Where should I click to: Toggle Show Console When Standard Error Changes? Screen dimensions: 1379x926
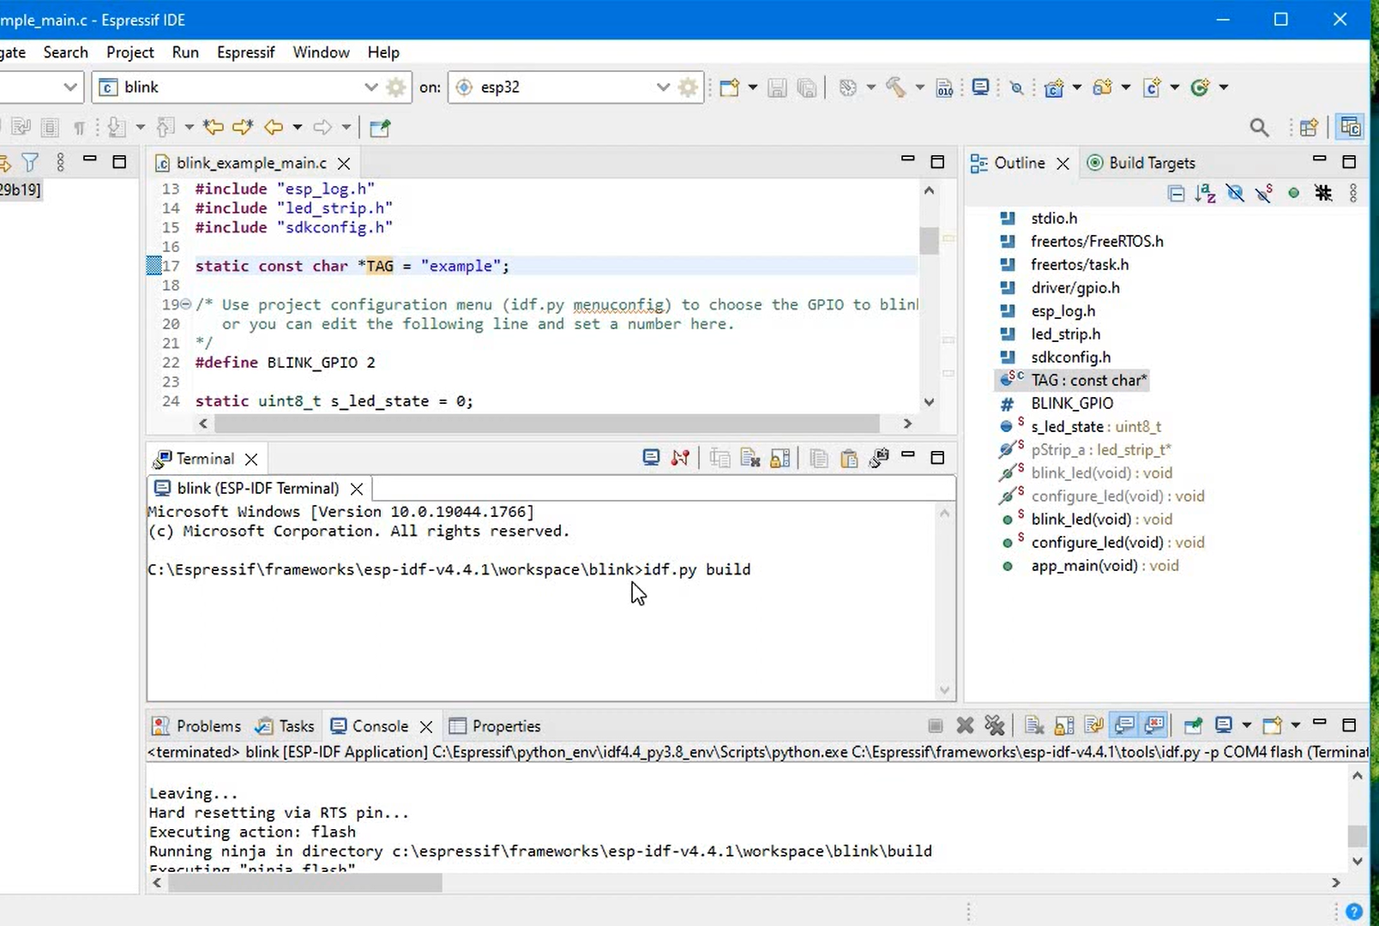coord(1153,725)
